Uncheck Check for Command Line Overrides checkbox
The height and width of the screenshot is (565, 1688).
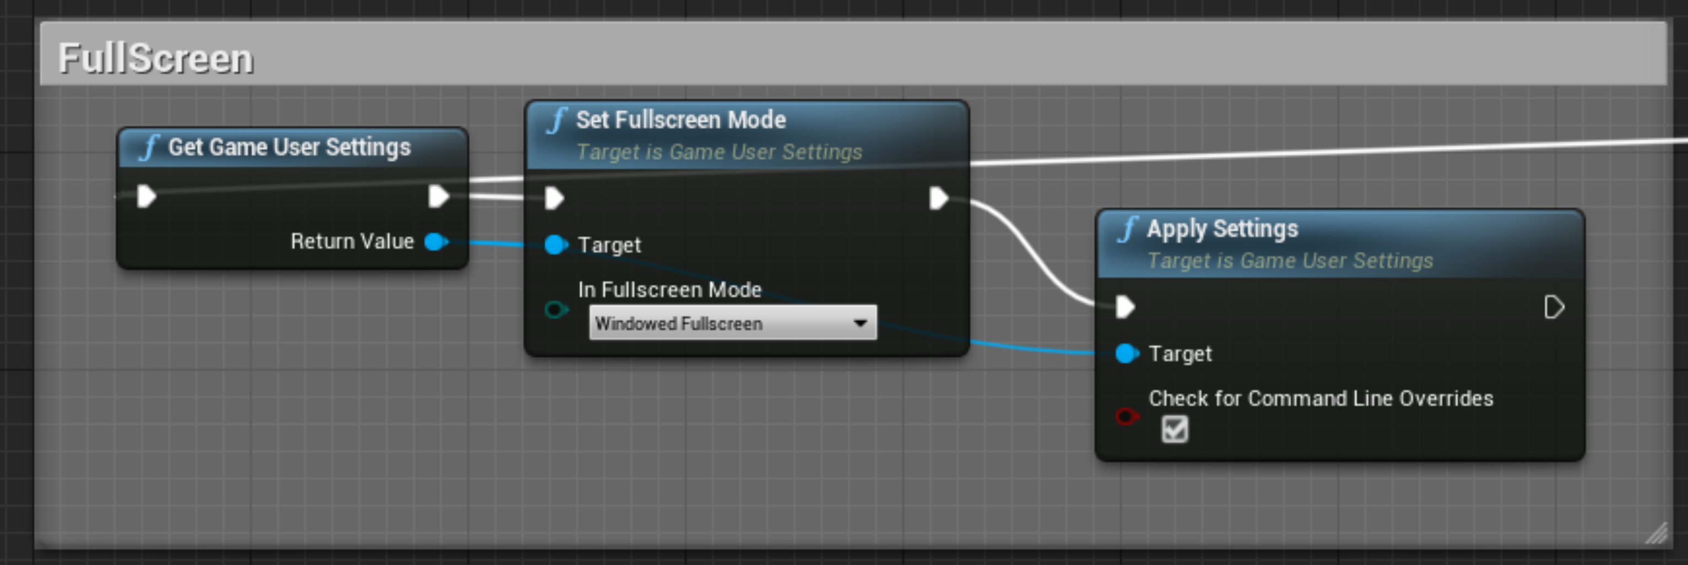tap(1174, 430)
